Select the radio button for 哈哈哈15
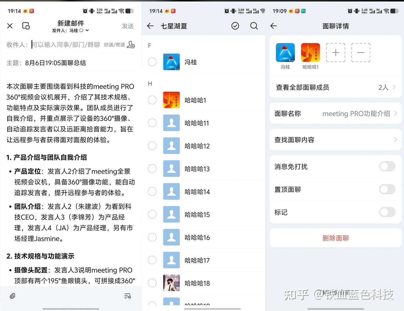The height and width of the screenshot is (311, 404). click(x=152, y=214)
